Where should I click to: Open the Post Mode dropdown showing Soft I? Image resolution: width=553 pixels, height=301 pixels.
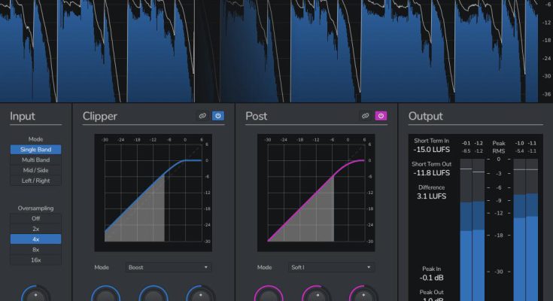pos(331,267)
